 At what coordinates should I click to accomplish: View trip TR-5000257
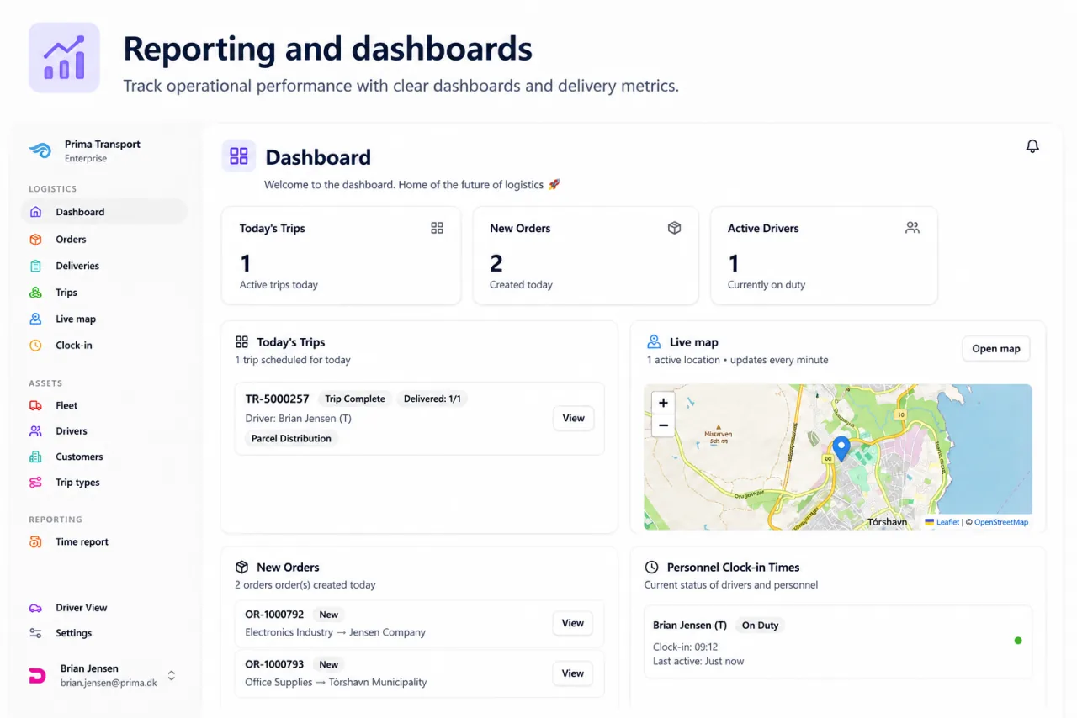click(573, 418)
